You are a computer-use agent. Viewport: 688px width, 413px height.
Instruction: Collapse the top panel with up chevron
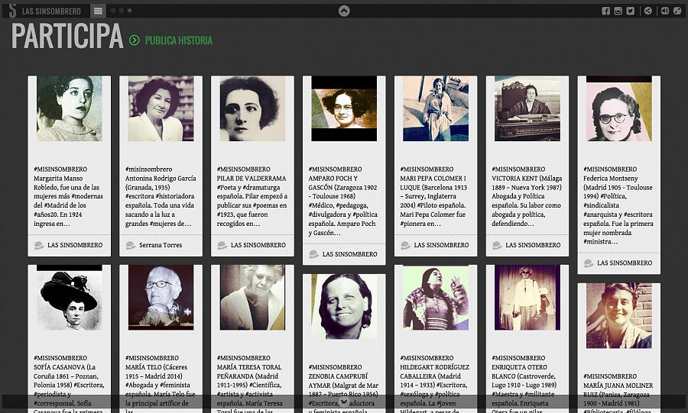click(344, 11)
